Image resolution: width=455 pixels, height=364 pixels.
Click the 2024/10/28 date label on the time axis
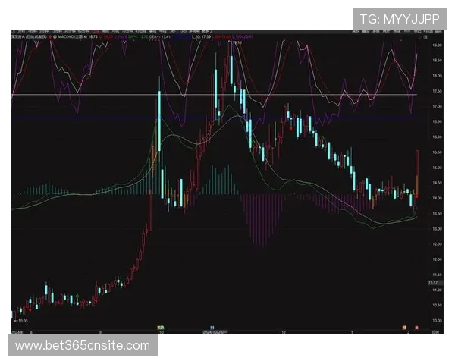pos(213,331)
